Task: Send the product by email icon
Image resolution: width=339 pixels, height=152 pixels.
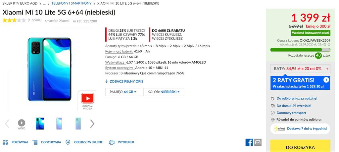Action: pyautogui.click(x=258, y=142)
